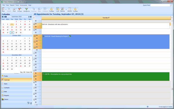The width and height of the screenshot is (174, 109).
Task: Click the Tuesday 07 day column header
Action: pos(106,18)
